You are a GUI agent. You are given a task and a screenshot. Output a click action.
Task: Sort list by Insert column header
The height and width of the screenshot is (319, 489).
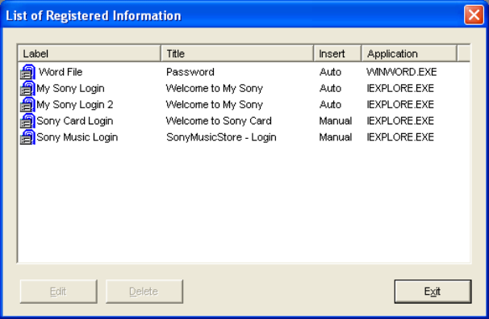point(338,53)
